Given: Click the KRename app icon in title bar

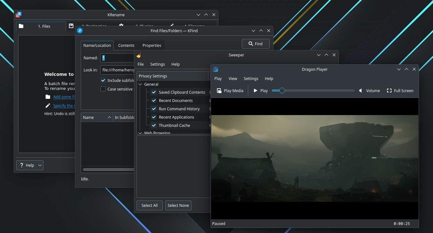Looking at the screenshot, I should [x=19, y=15].
